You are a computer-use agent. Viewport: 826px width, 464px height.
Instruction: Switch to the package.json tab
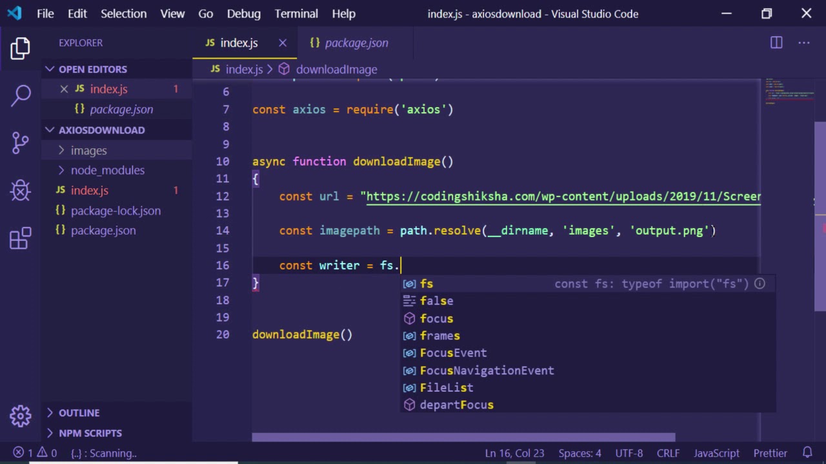[x=356, y=43]
